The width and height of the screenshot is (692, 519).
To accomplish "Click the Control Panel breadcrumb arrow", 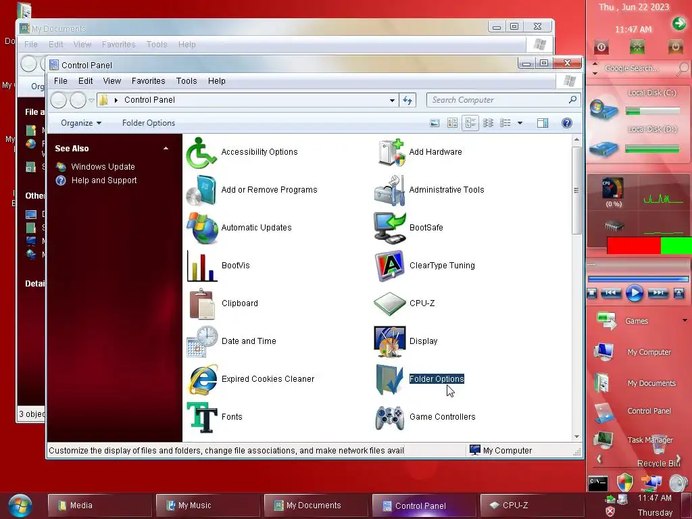I will coord(116,100).
